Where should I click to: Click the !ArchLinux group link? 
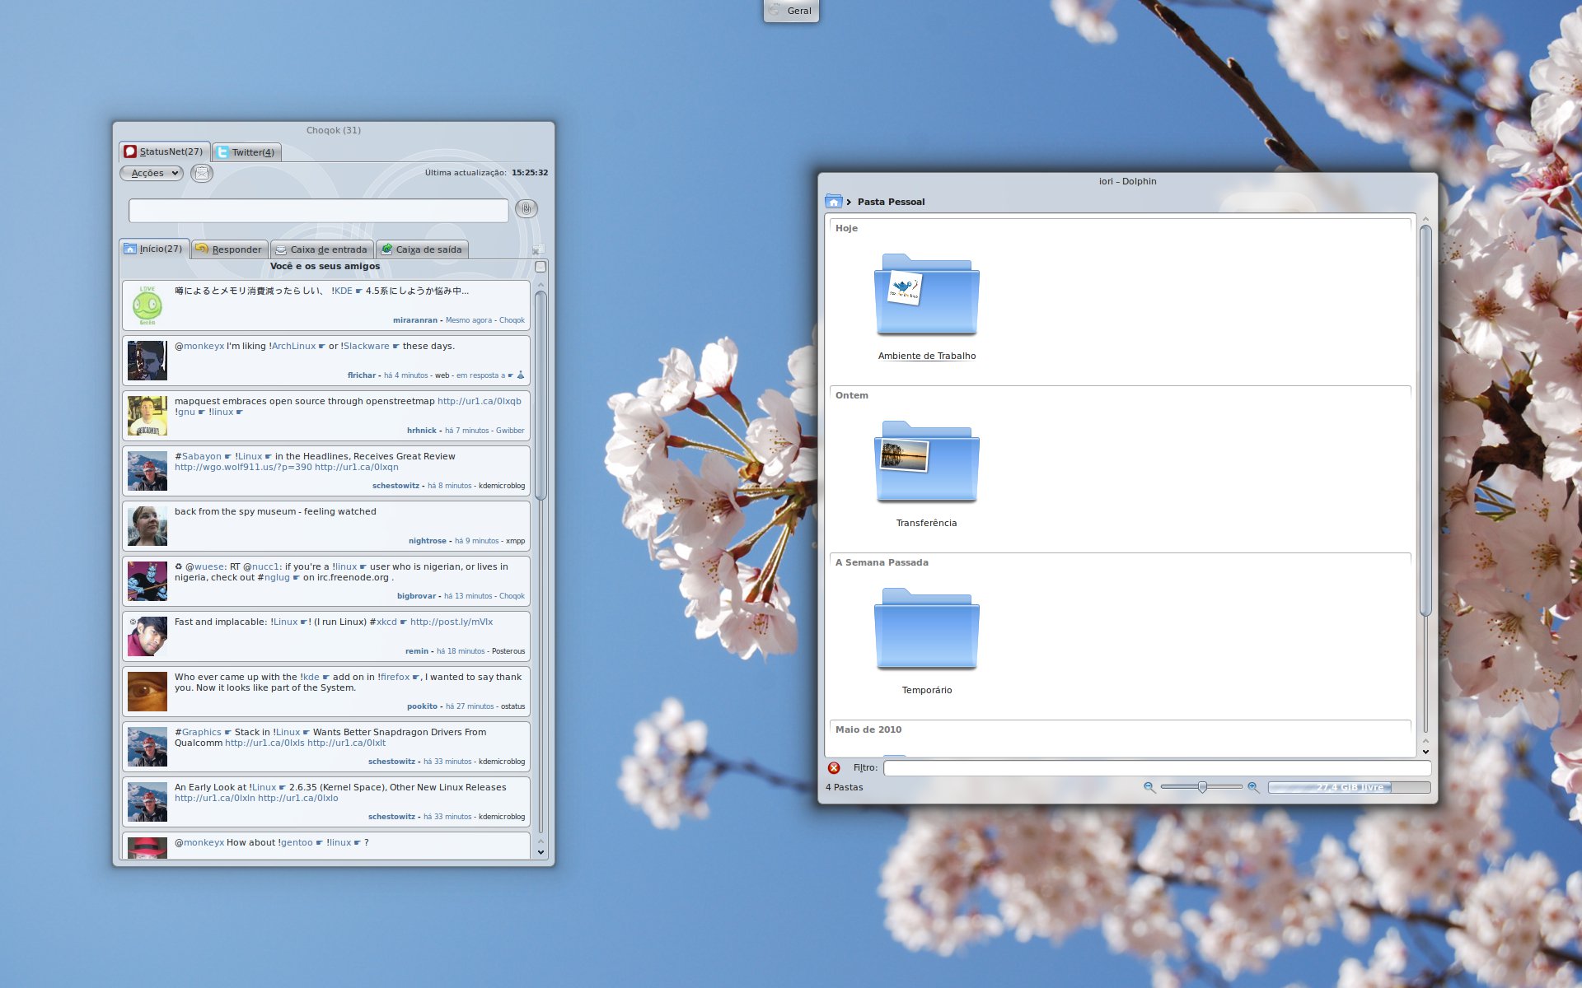click(x=293, y=346)
